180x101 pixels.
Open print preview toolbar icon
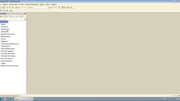(19, 8)
